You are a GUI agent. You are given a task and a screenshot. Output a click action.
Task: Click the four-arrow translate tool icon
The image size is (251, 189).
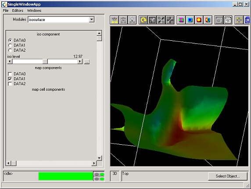click(x=161, y=20)
